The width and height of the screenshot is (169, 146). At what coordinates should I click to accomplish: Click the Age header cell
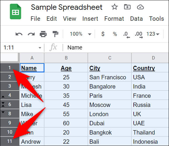[x=66, y=68]
